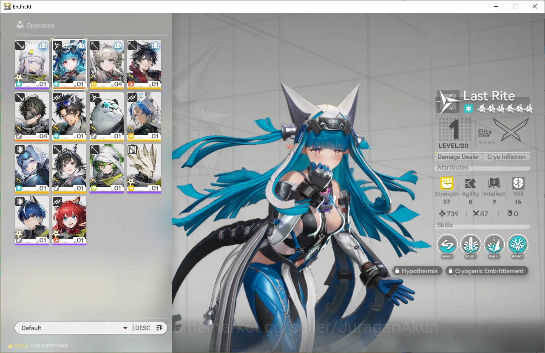Click the Intellect attribute icon
The image size is (545, 353).
[x=494, y=183]
